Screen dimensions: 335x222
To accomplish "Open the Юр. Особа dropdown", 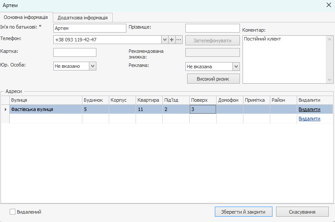I will 92,66.
